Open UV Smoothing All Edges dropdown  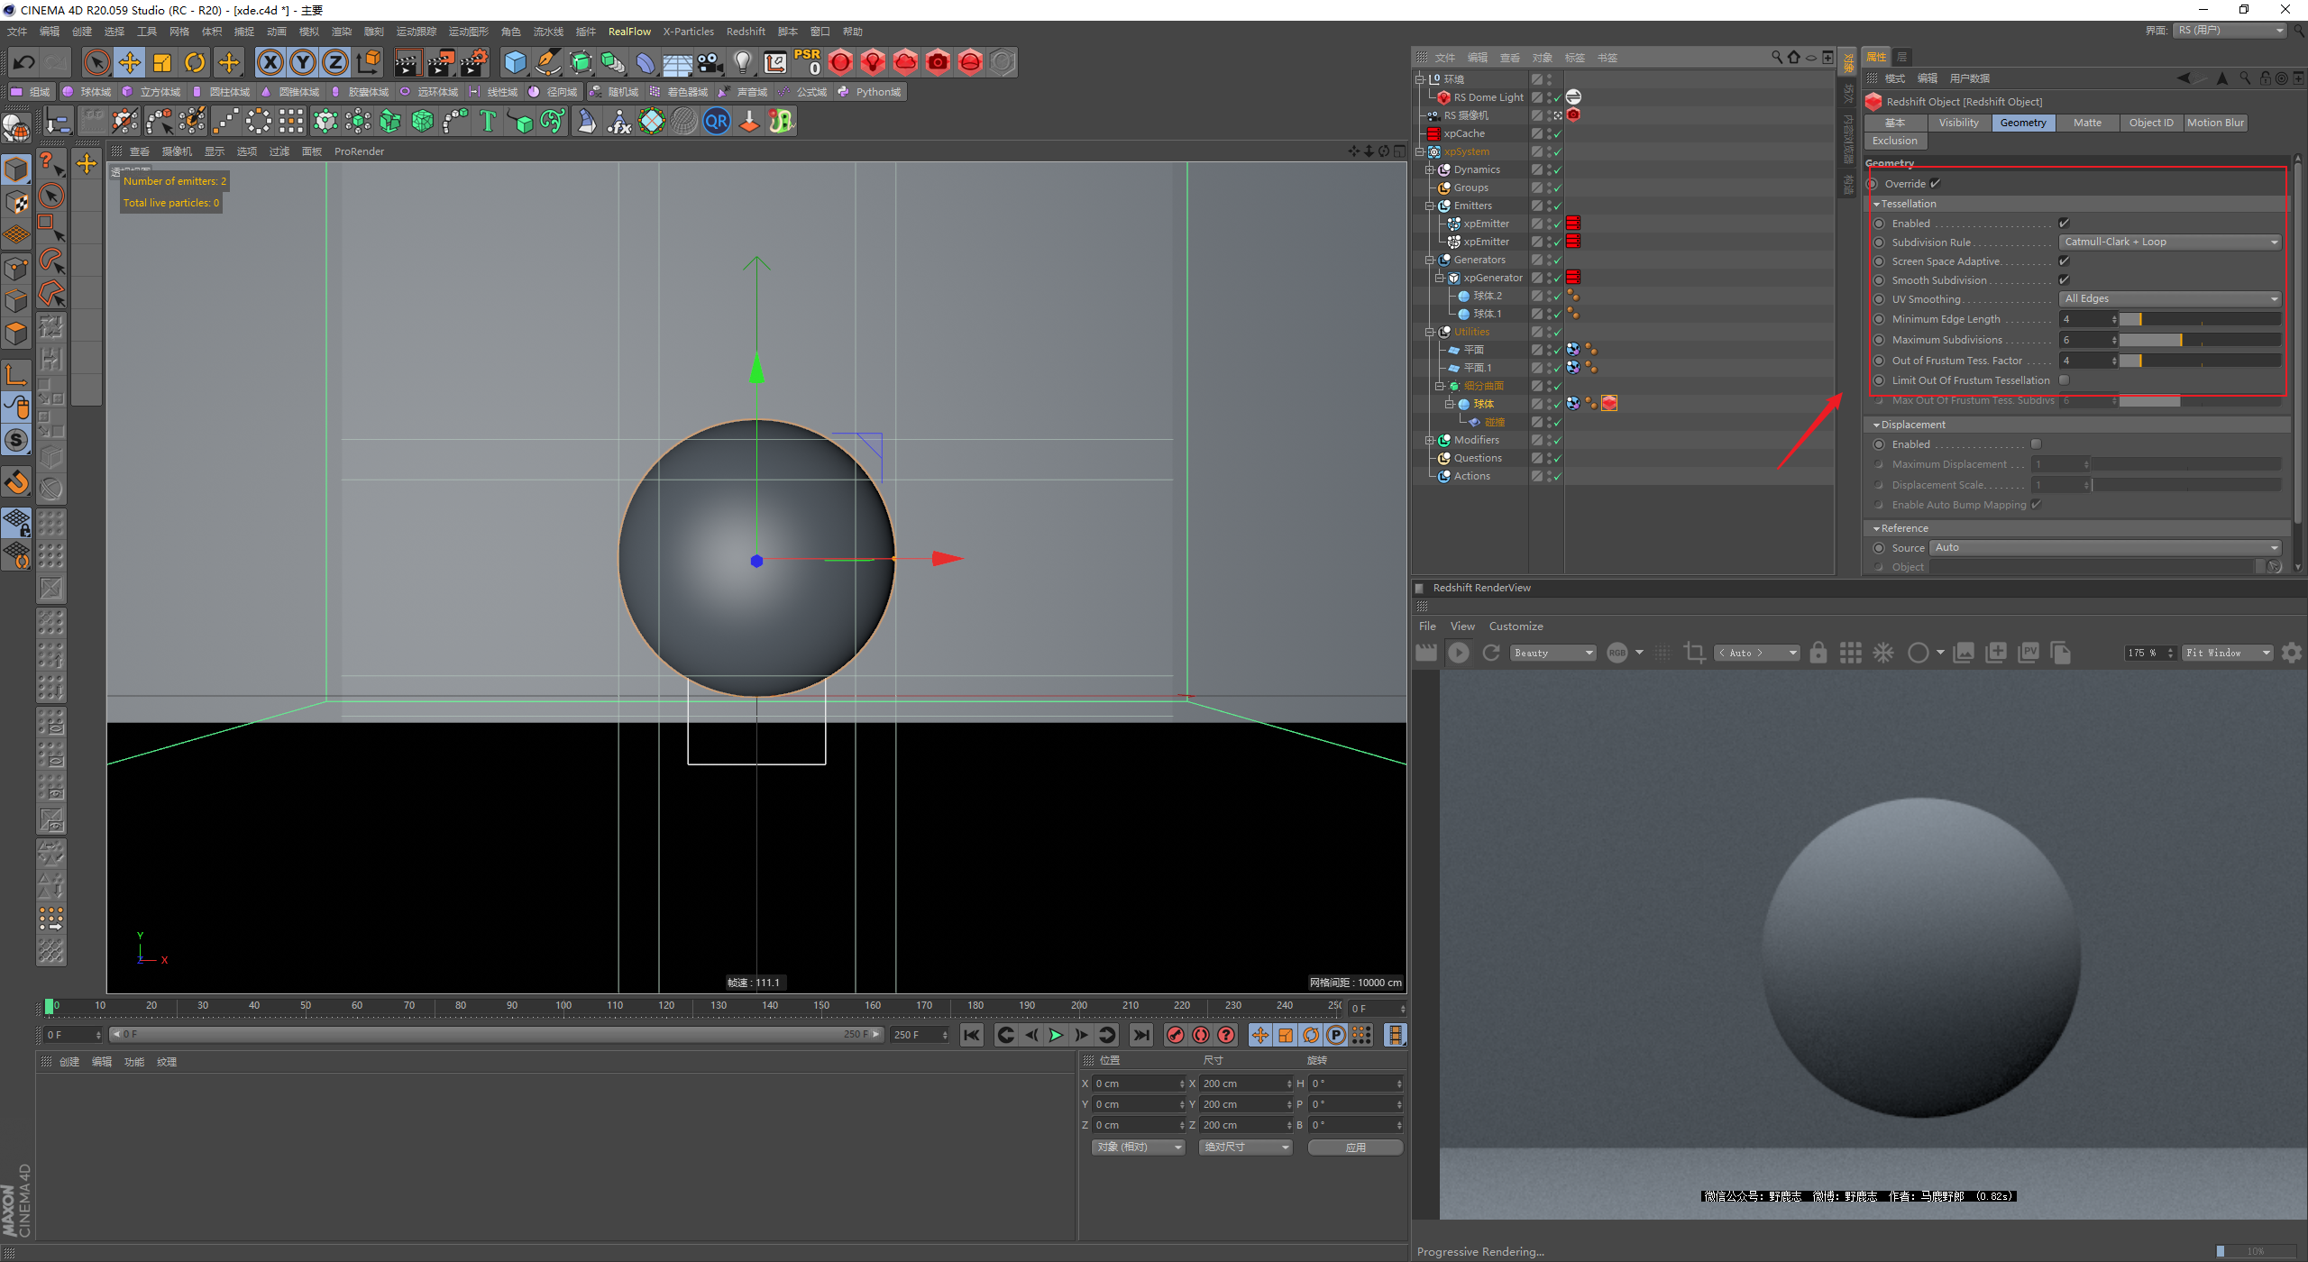[x=2170, y=298]
